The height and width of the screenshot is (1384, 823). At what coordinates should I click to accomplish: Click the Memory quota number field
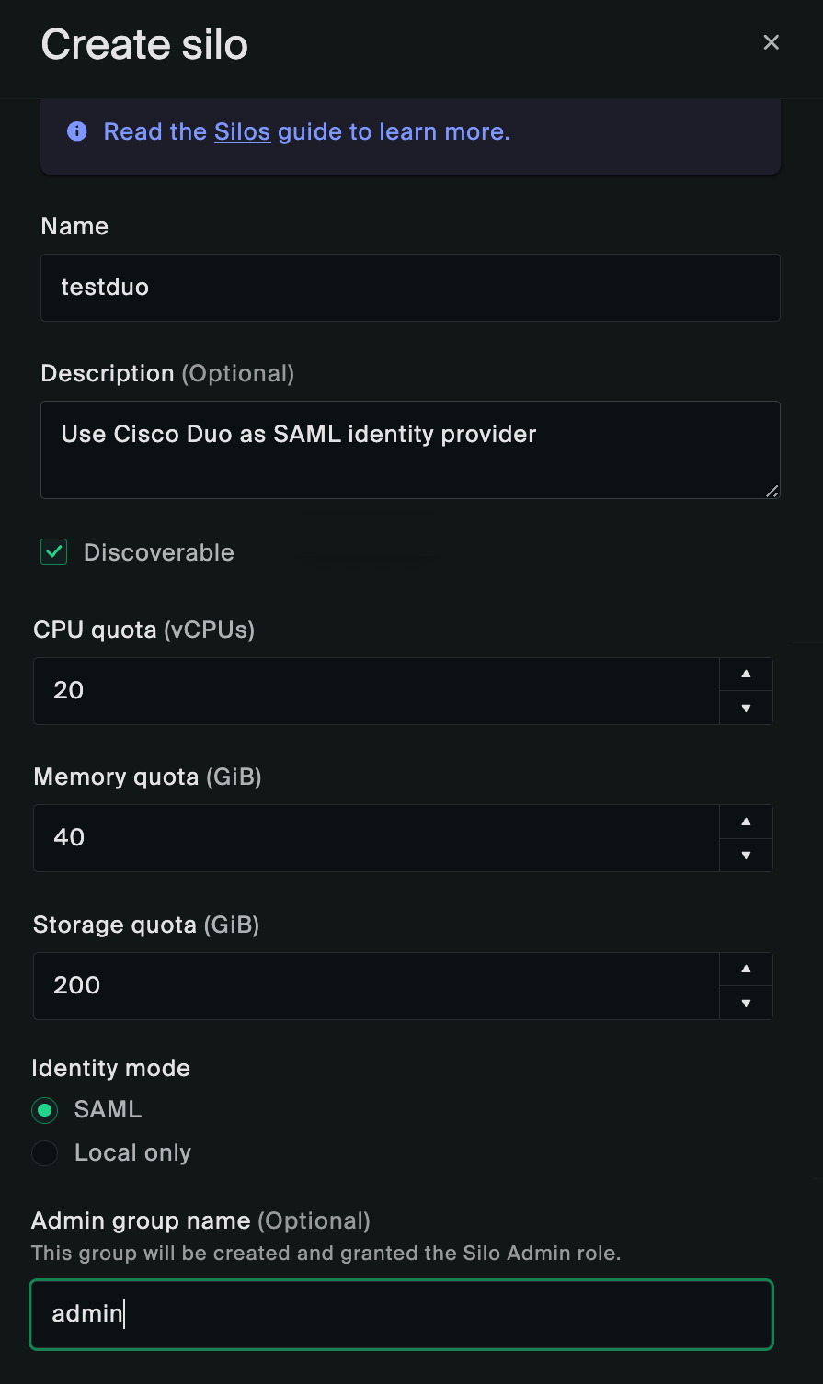point(376,837)
